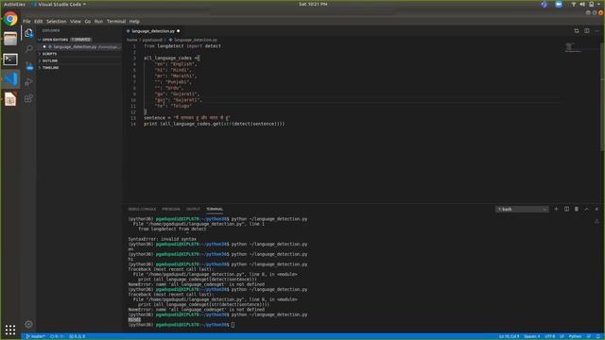Open the Run menu
This screenshot has width=605, height=340.
[x=98, y=22]
